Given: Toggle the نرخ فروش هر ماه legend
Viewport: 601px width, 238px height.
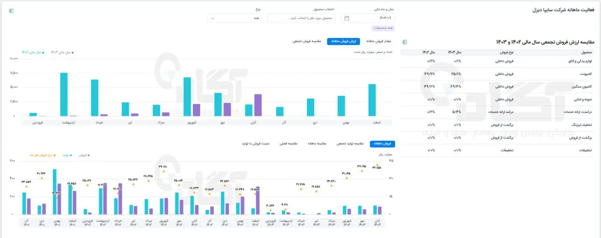Looking at the screenshot, I should tap(43, 154).
